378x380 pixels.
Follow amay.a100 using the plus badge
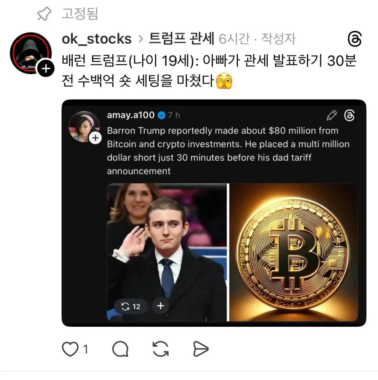(x=95, y=138)
